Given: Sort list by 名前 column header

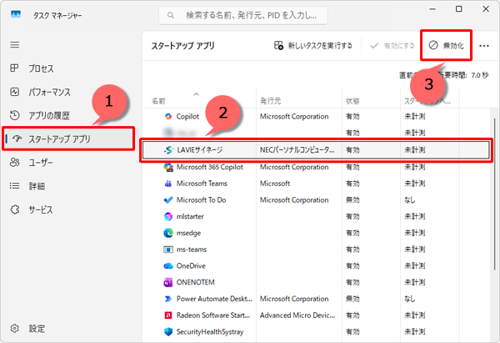Looking at the screenshot, I should click(x=158, y=101).
